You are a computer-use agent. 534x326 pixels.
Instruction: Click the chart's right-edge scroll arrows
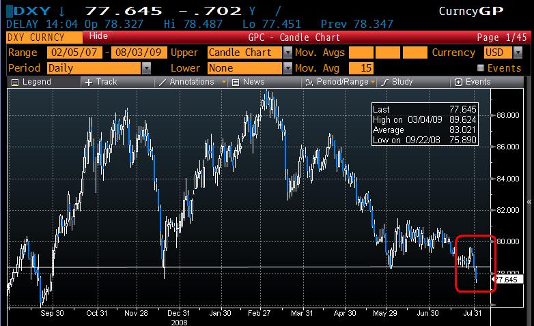[x=529, y=203]
